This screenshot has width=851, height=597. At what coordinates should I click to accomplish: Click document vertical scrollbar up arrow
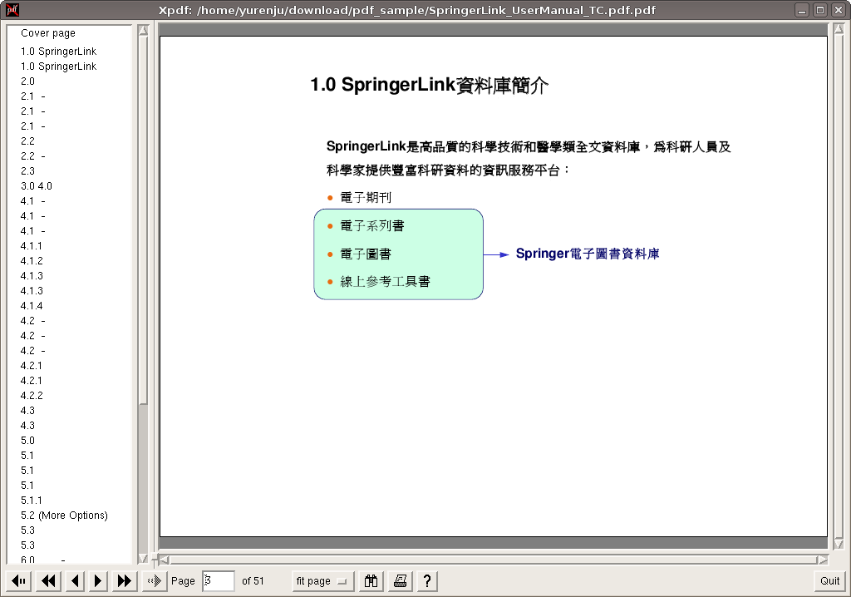click(837, 30)
